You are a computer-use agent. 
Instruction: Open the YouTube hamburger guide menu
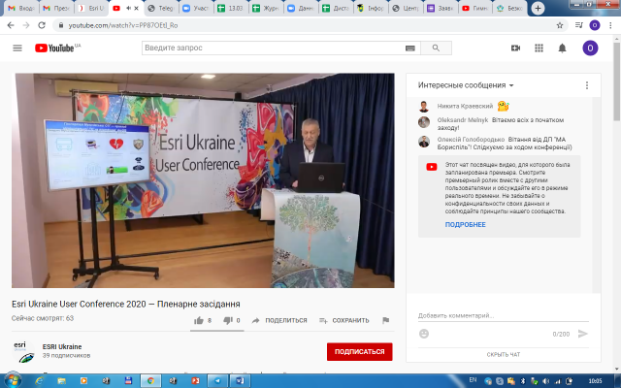click(17, 48)
